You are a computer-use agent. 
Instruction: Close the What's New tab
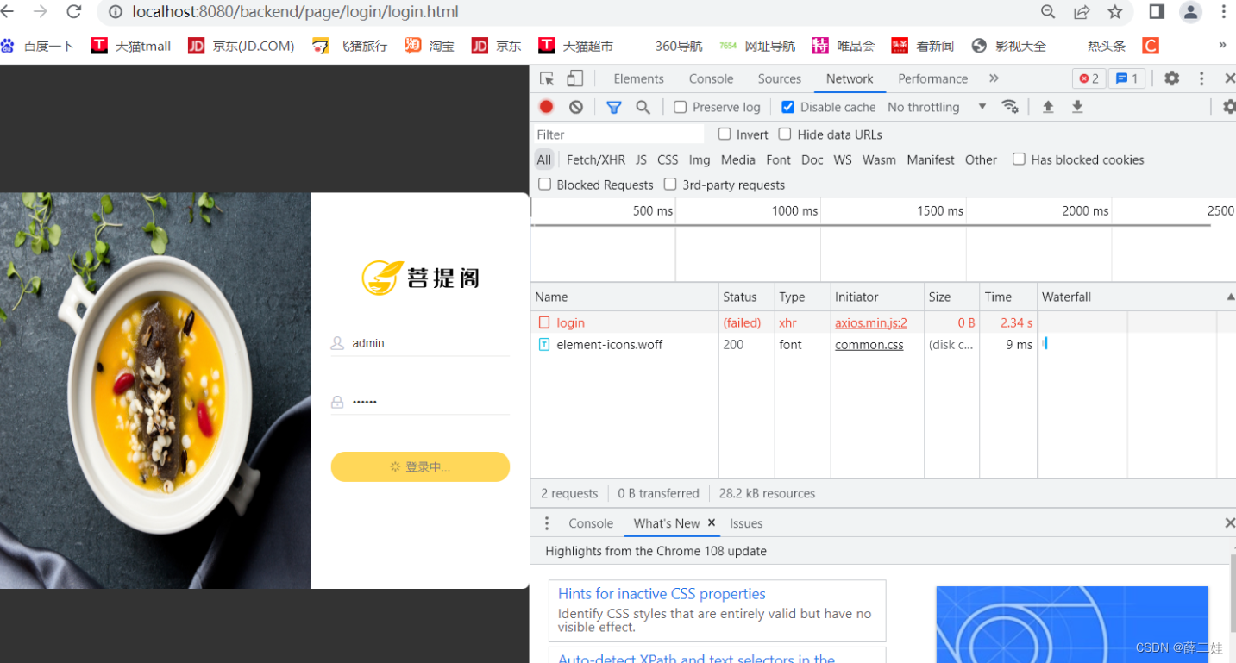click(x=712, y=522)
